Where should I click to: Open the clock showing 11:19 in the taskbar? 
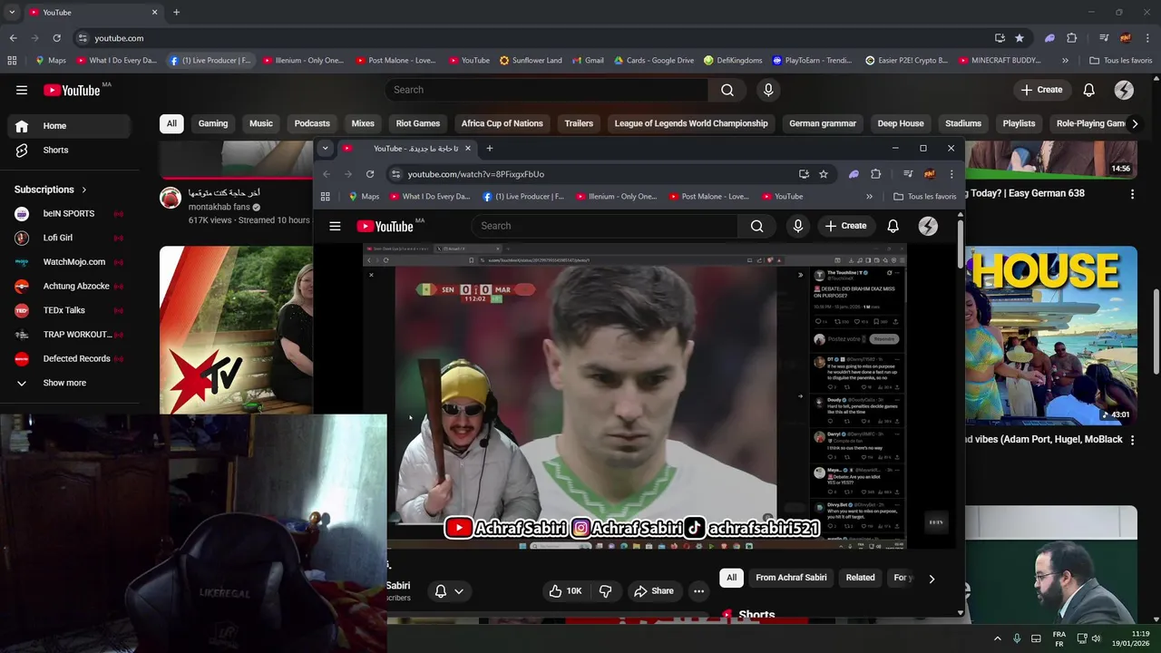(1131, 638)
